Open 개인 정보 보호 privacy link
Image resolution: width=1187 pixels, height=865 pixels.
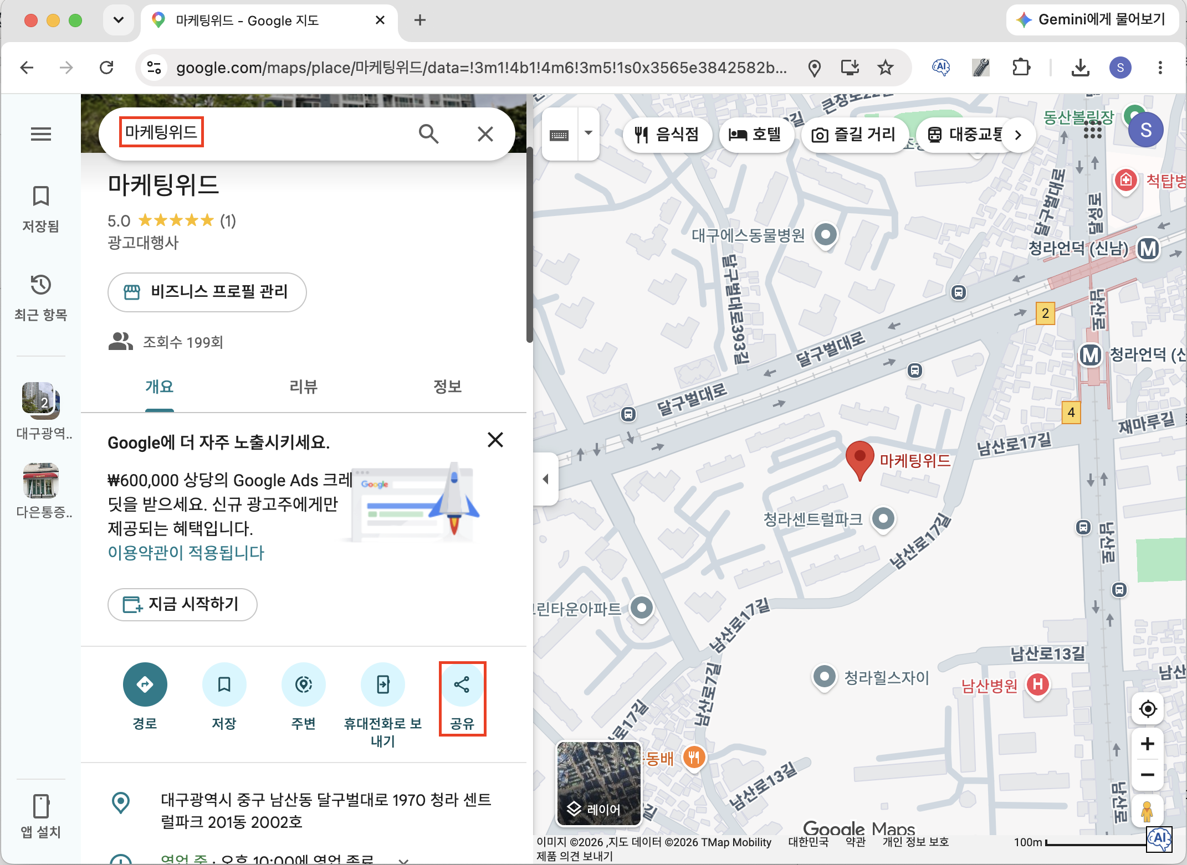pyautogui.click(x=915, y=842)
